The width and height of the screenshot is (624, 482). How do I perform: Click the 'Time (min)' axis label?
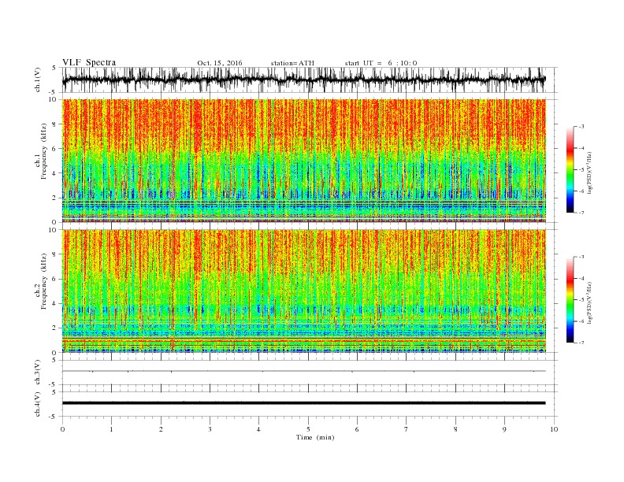[x=315, y=437]
